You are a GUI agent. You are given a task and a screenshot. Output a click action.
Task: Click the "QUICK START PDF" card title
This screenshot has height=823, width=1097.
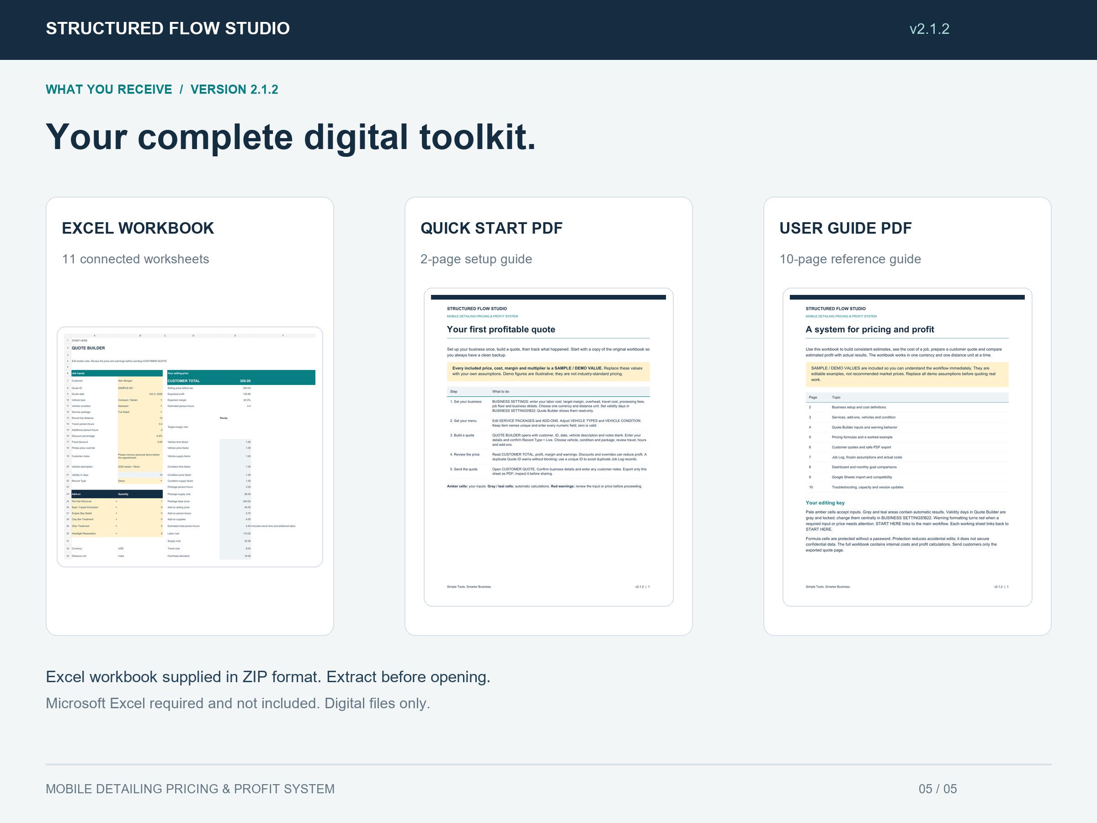coord(491,228)
